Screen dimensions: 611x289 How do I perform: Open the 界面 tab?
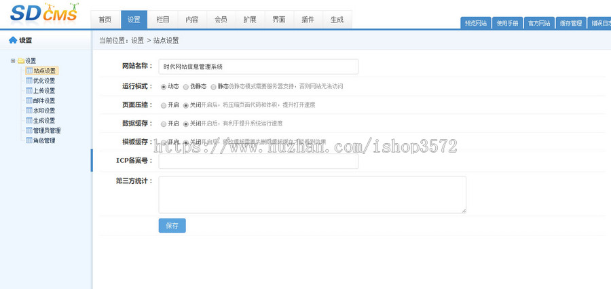tap(279, 20)
